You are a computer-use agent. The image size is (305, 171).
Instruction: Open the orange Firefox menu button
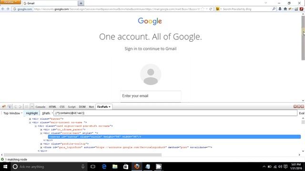tap(10, 2)
